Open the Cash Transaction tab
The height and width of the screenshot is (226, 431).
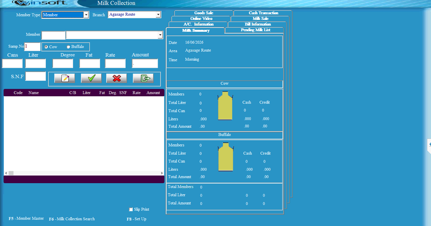[x=263, y=13]
